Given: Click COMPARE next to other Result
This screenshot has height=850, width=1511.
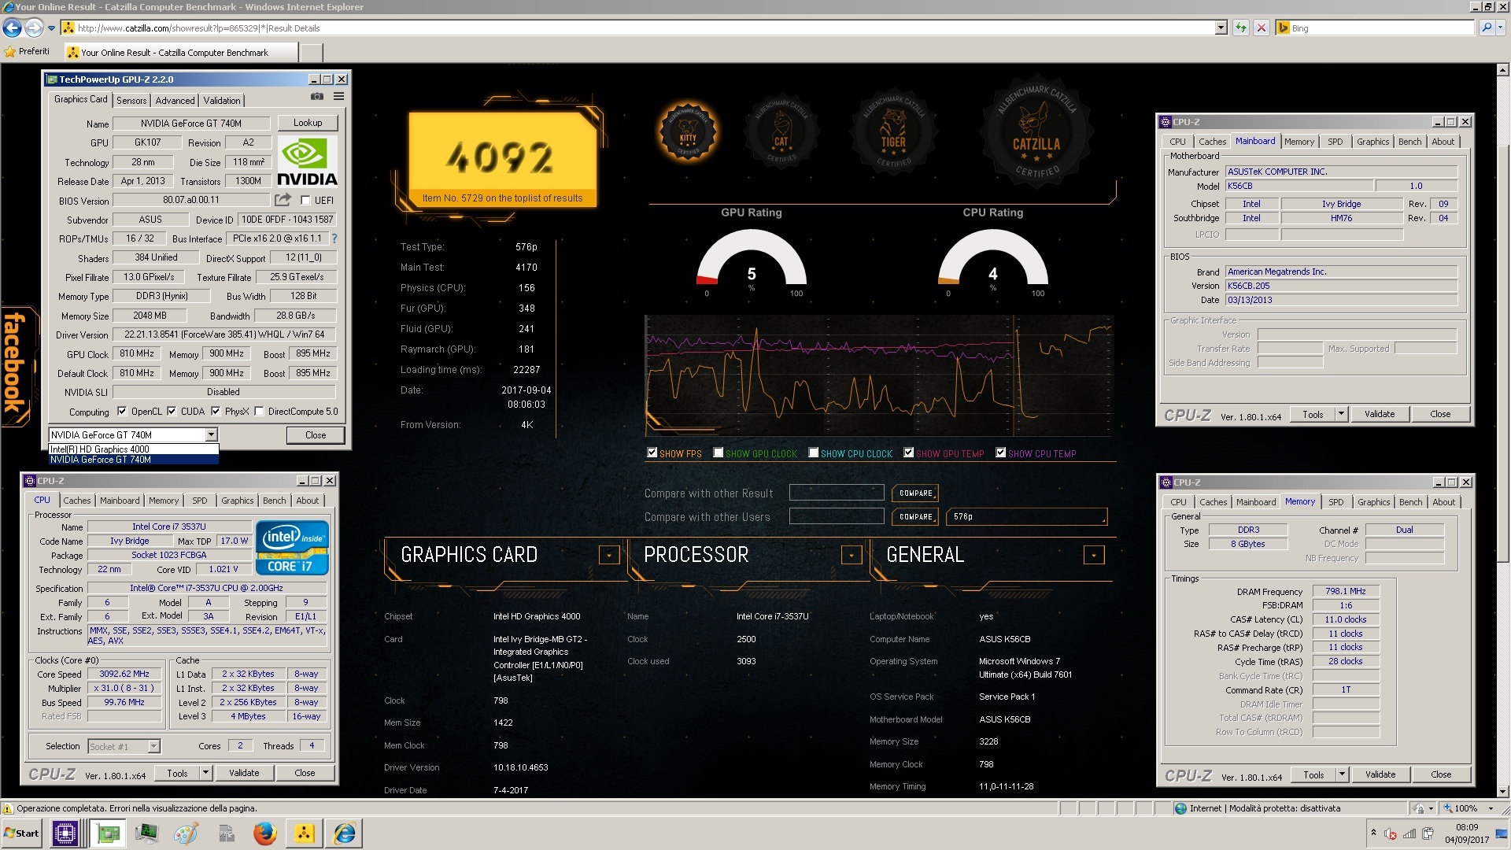Looking at the screenshot, I should (916, 493).
